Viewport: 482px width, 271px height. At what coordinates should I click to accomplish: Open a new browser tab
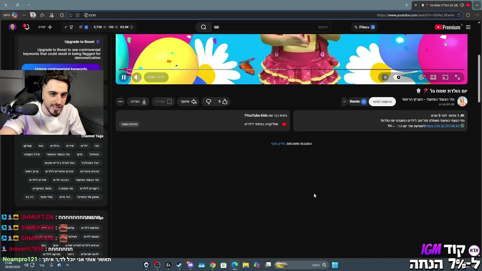coord(407,5)
